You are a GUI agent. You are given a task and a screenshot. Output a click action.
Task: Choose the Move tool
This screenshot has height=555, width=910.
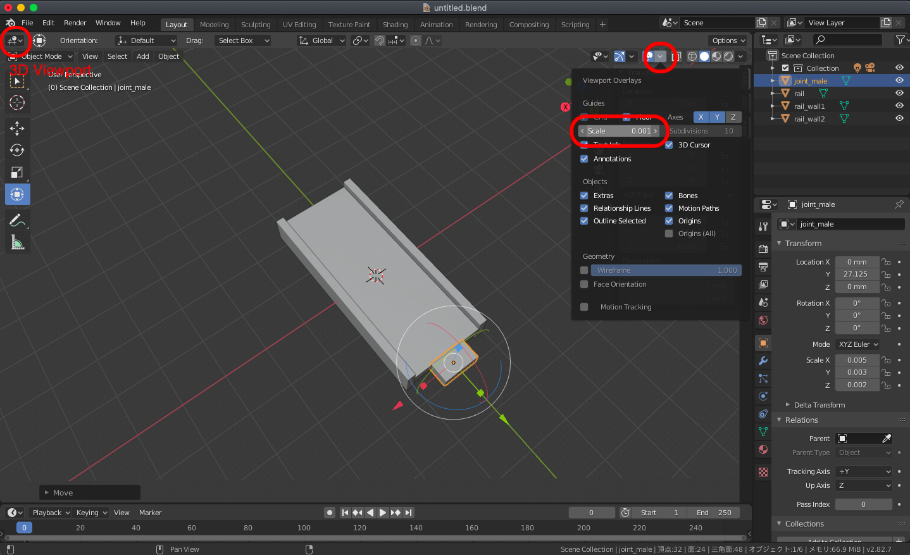[17, 128]
